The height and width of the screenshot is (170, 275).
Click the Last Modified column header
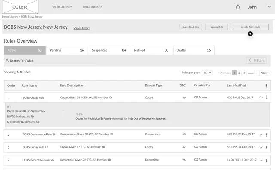236,85
